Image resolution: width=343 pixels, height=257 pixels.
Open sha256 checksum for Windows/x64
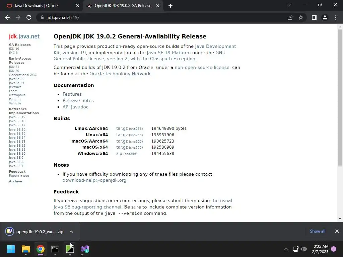[130, 154]
